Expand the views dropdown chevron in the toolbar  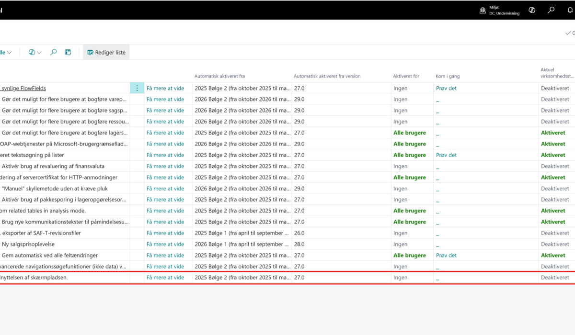click(9, 52)
